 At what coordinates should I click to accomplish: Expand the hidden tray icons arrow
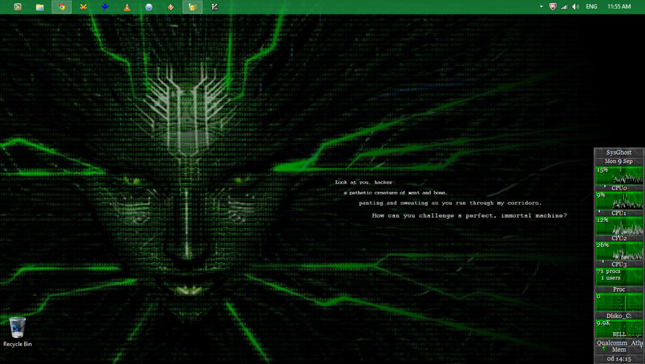pos(541,6)
